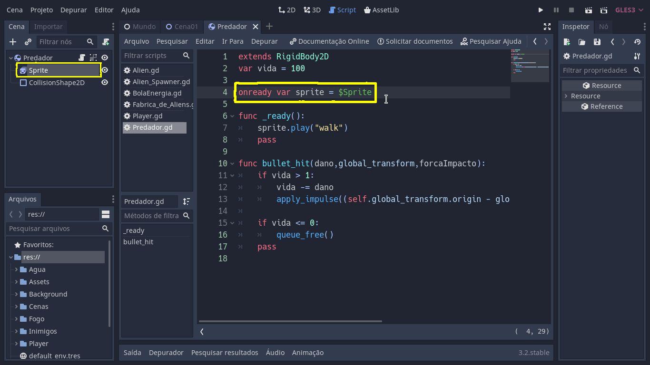Click the Filtrar nós search field
The width and height of the screenshot is (650, 365).
pos(67,42)
